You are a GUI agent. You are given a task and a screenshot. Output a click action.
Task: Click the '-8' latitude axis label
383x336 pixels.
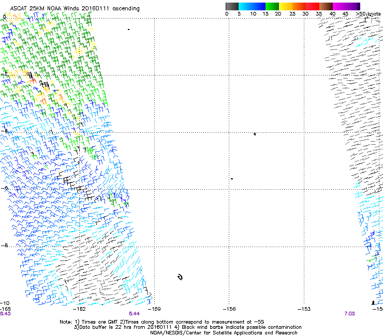[x=4, y=246]
